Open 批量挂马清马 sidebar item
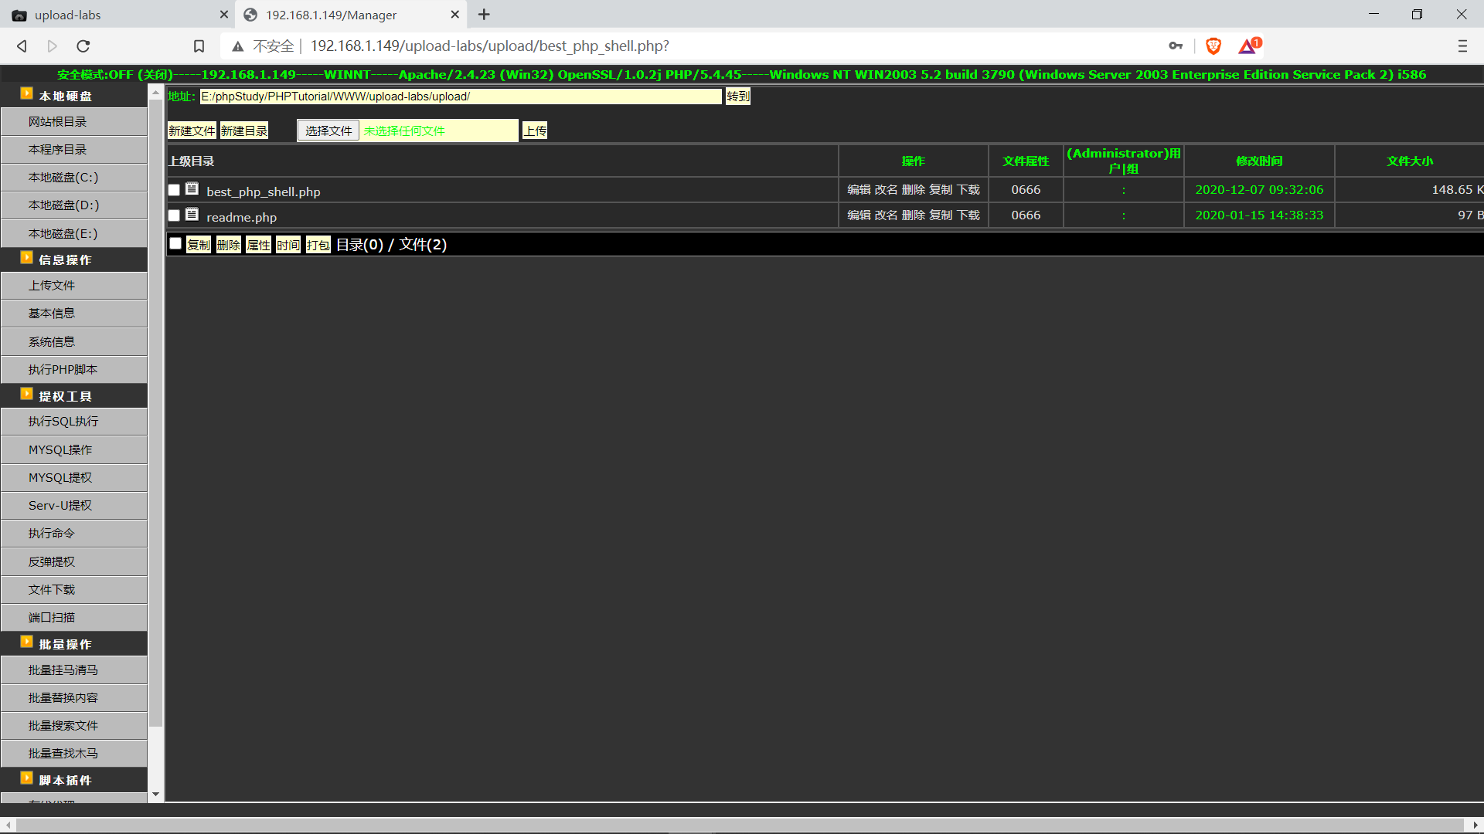 pos(74,670)
